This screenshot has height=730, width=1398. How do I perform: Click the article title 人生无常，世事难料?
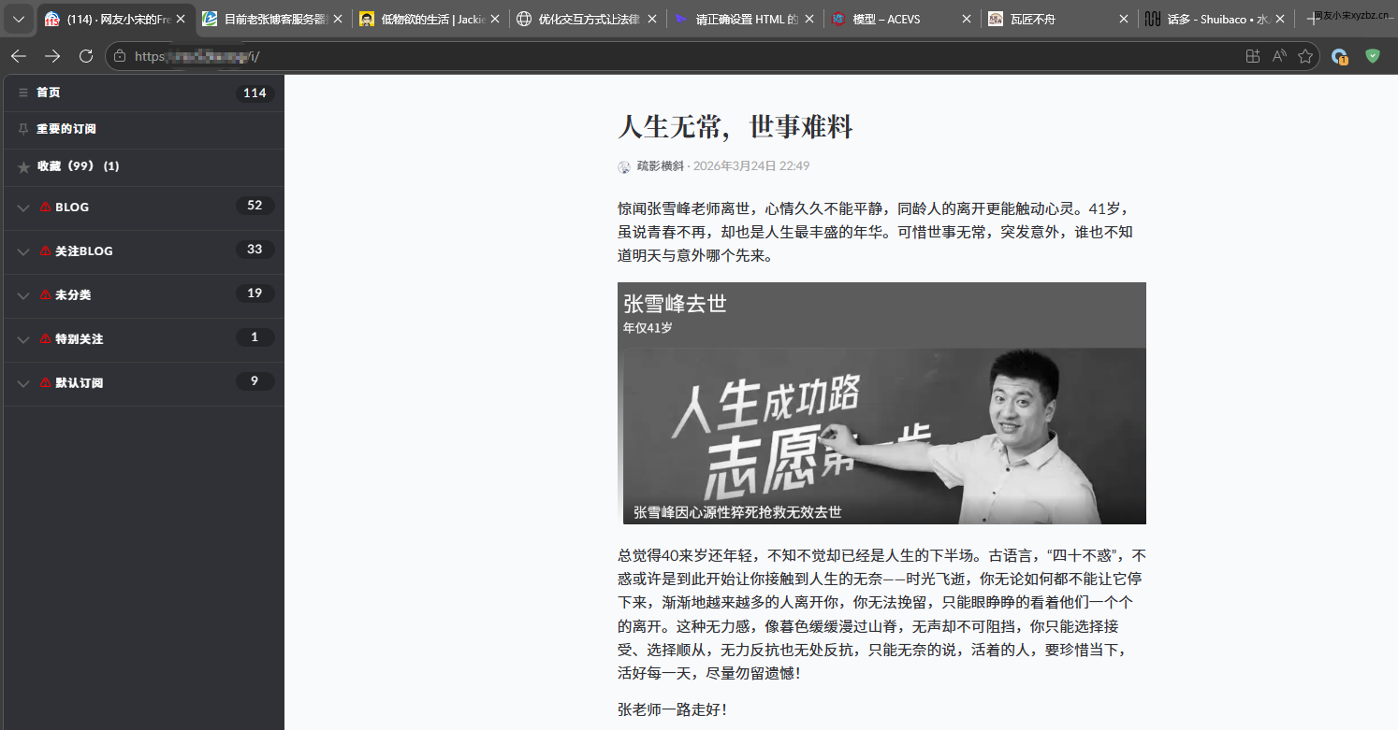[735, 126]
